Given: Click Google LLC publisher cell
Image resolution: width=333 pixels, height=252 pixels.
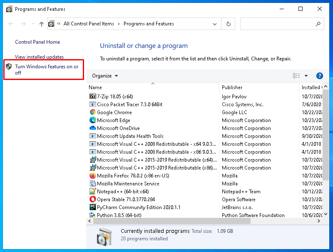Looking at the screenshot, I should click(x=234, y=112).
